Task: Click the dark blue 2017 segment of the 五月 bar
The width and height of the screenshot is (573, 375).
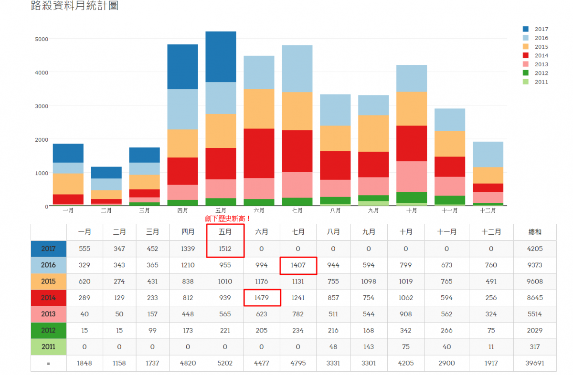Action: [221, 57]
